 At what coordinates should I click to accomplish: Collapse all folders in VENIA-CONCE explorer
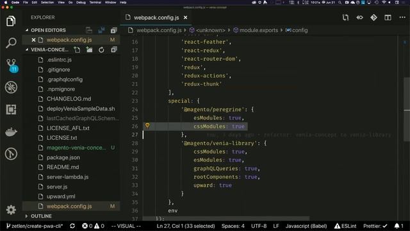click(114, 50)
